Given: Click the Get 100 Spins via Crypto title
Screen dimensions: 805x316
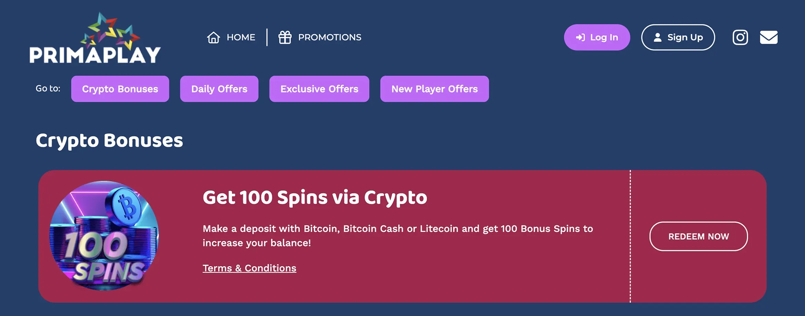Looking at the screenshot, I should tap(315, 197).
